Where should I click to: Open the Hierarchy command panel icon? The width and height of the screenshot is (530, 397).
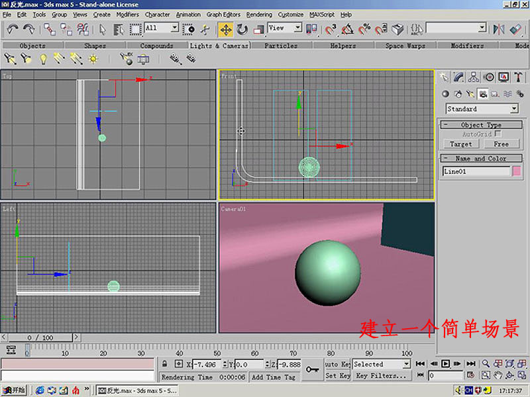tap(474, 77)
